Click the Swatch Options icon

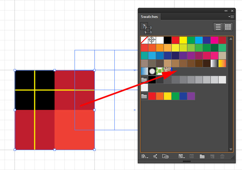coord(192,156)
